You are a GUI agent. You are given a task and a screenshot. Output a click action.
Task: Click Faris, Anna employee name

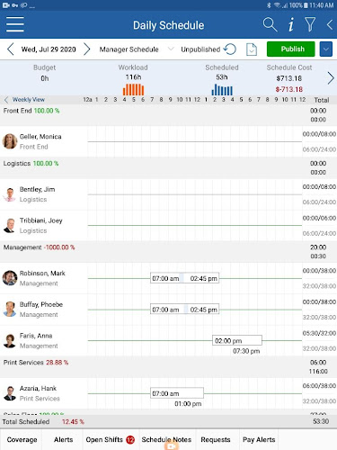coord(36,336)
